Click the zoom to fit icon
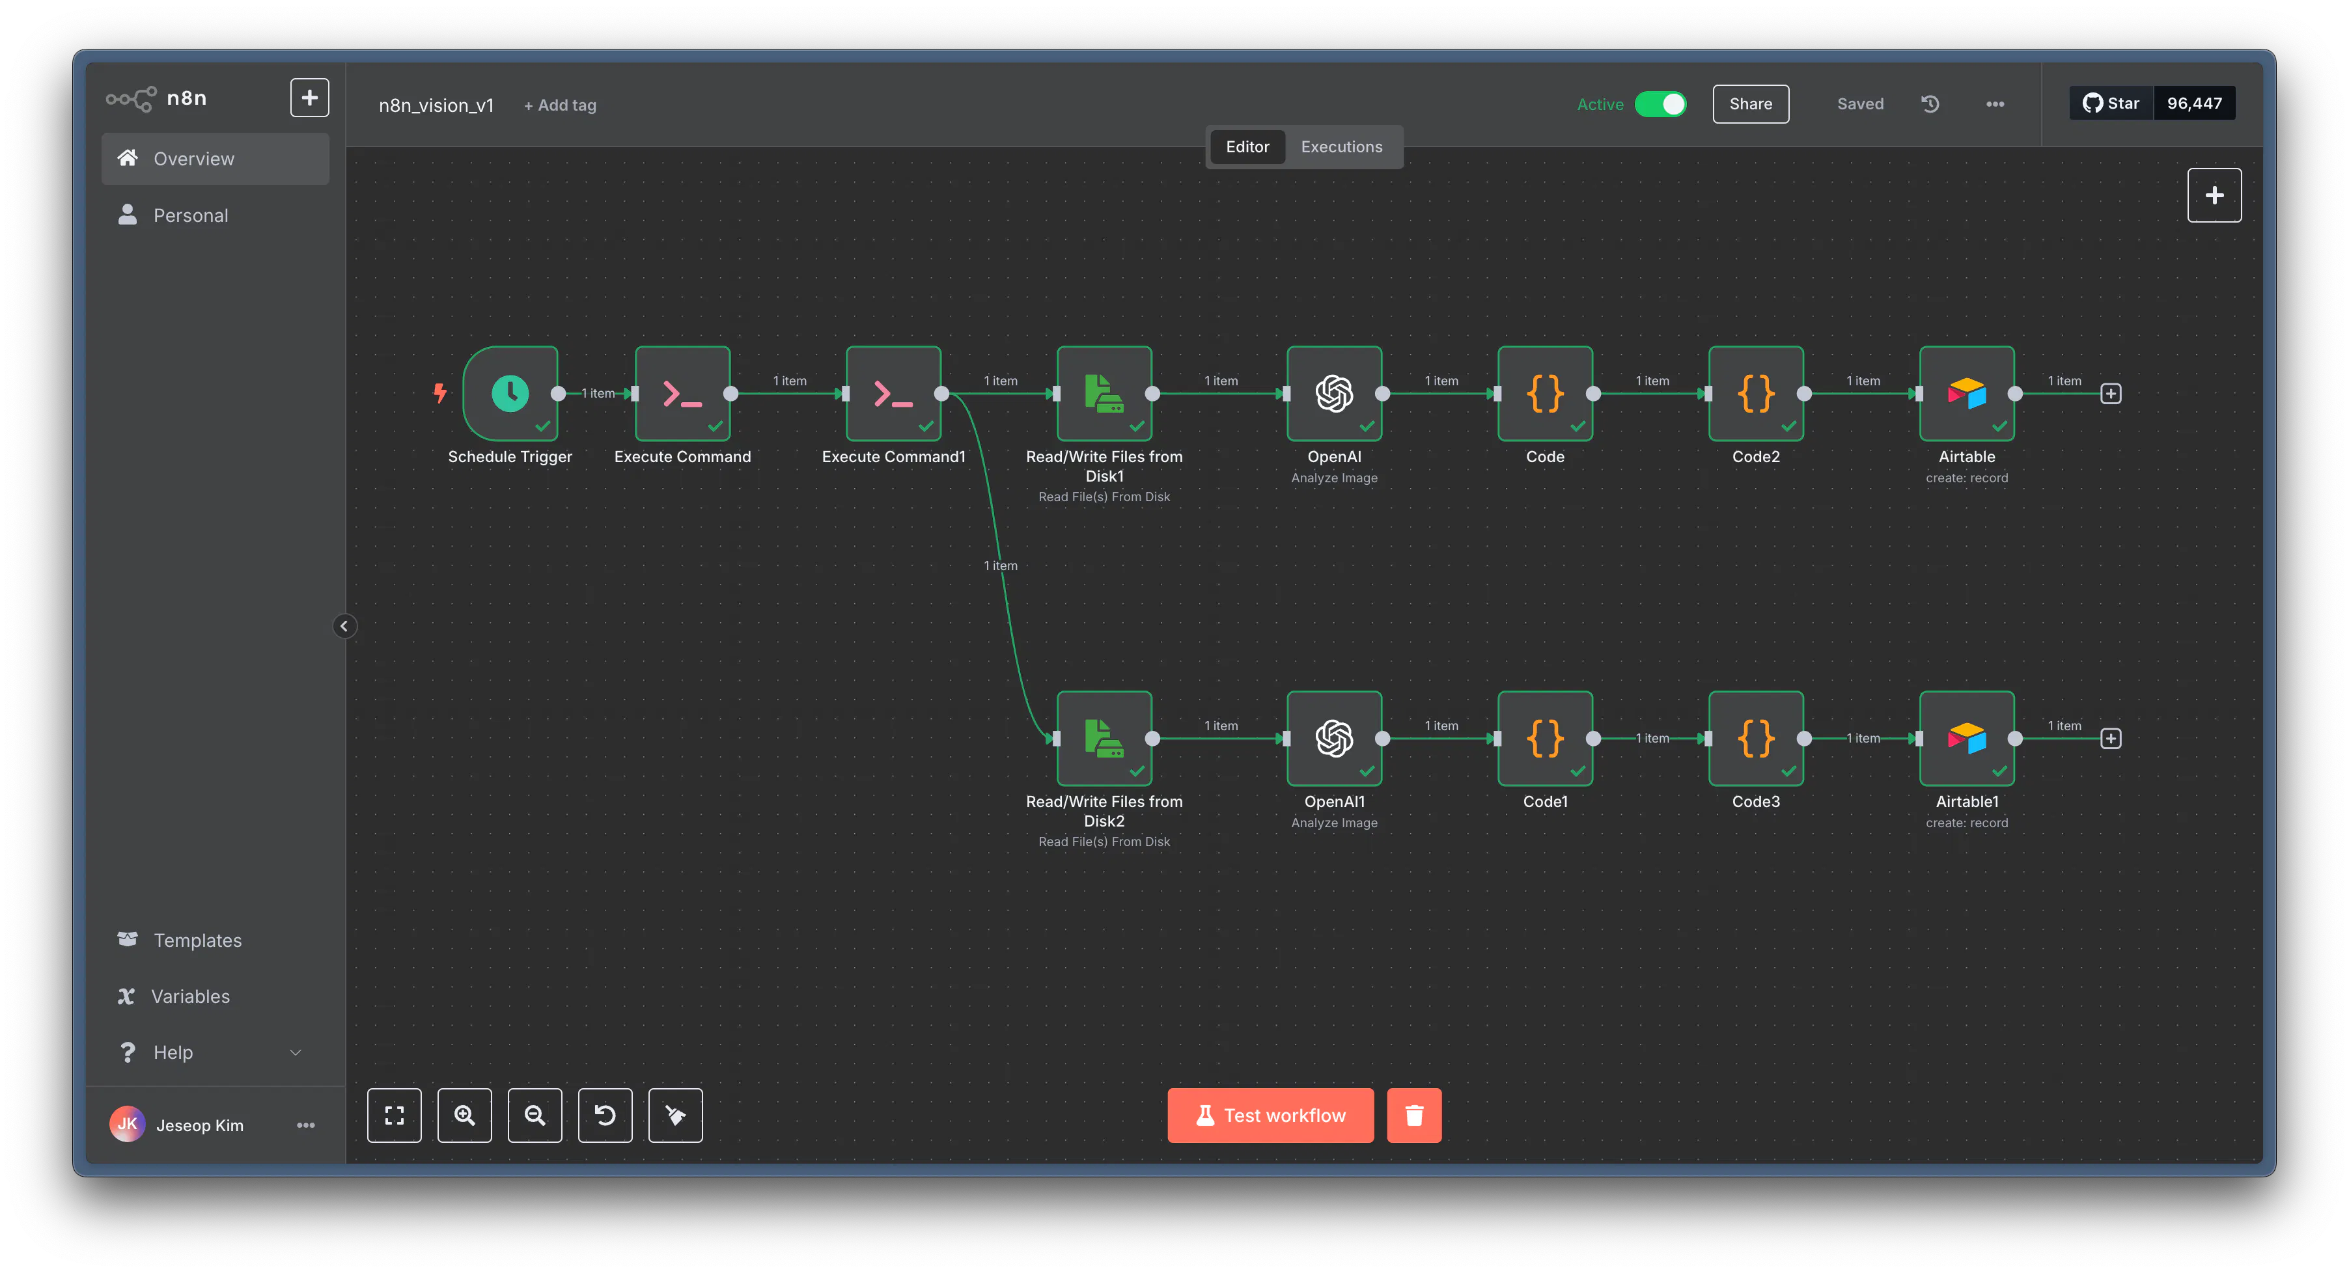This screenshot has height=1273, width=2349. [394, 1114]
